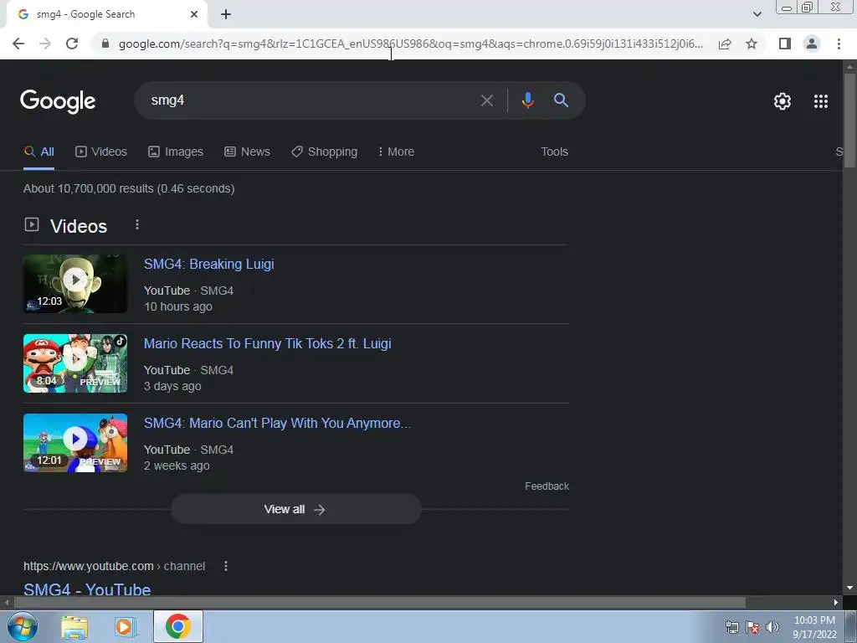
Task: Play the Breaking Luigi video thumbnail
Action: coord(75,284)
